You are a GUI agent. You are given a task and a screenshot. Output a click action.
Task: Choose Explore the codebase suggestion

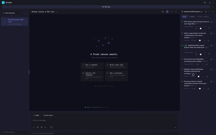[x=92, y=76]
